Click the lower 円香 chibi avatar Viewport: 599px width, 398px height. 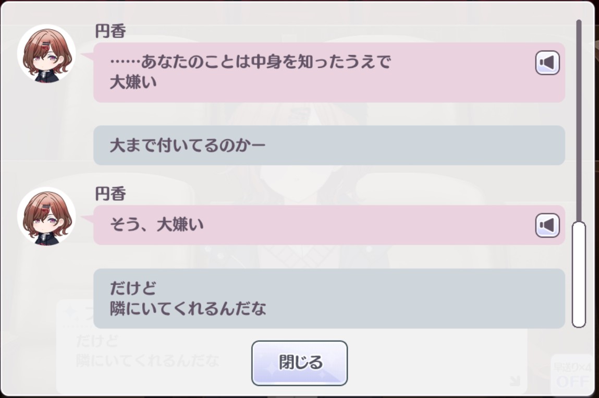point(46,216)
